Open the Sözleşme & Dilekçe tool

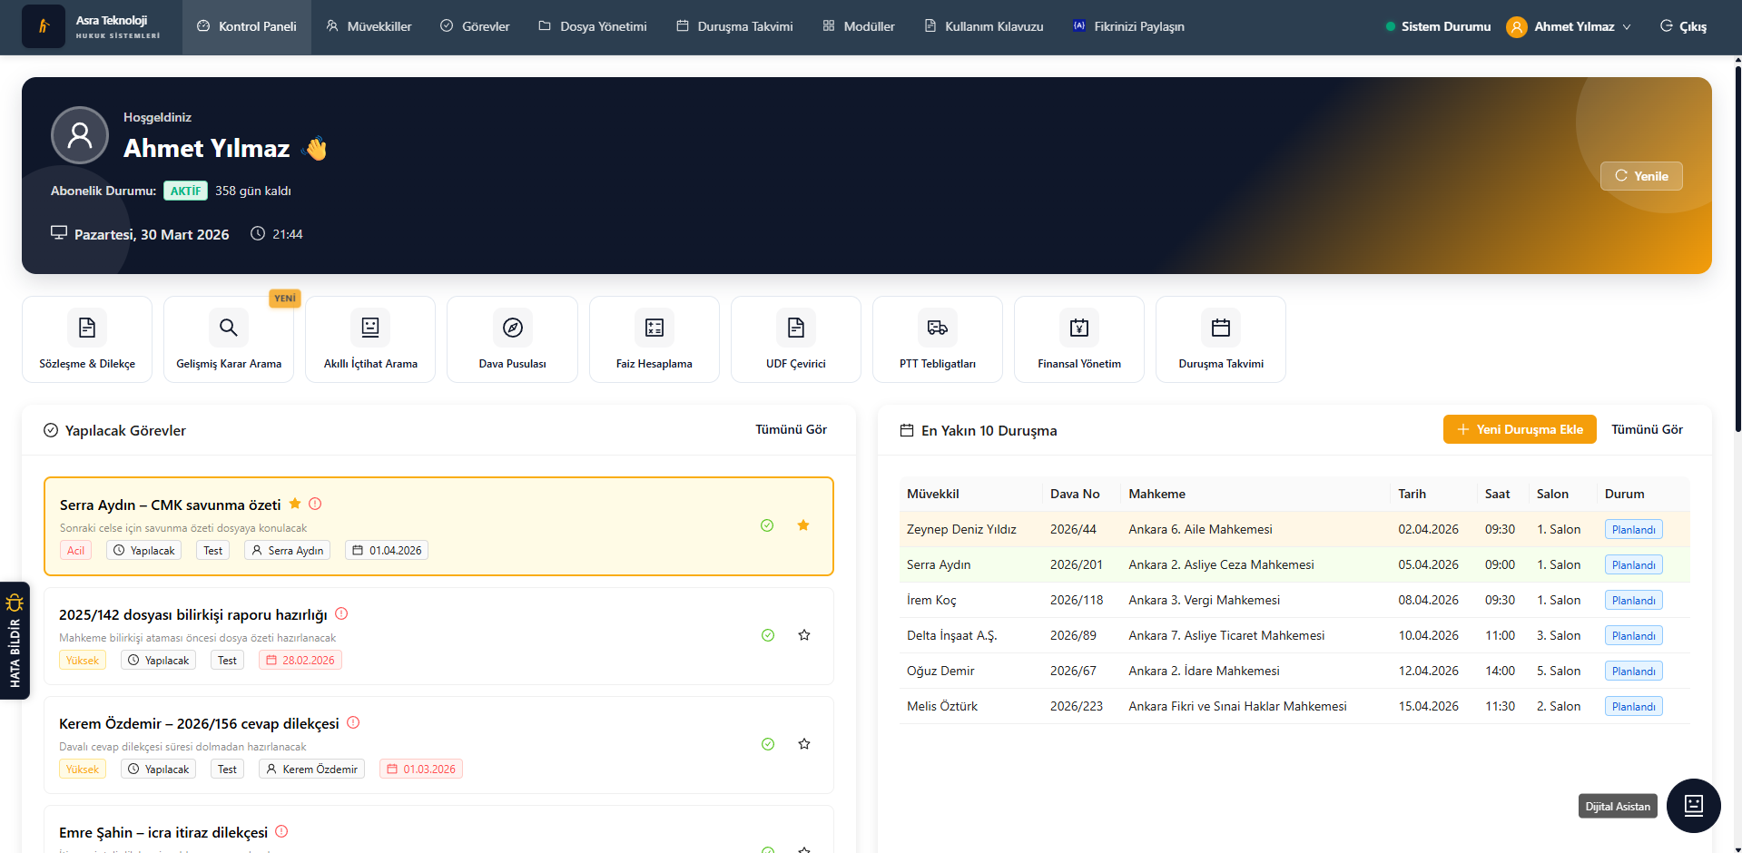(x=87, y=339)
